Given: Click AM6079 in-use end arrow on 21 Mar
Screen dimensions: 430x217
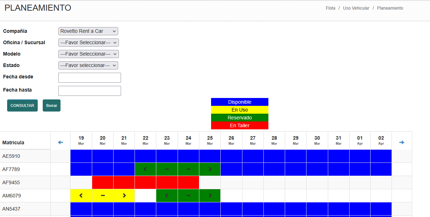Looking at the screenshot, I should coord(124,196).
